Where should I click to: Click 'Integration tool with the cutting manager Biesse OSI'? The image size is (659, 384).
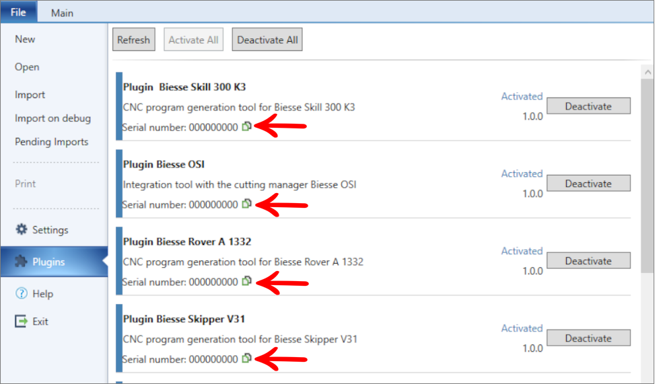click(240, 185)
